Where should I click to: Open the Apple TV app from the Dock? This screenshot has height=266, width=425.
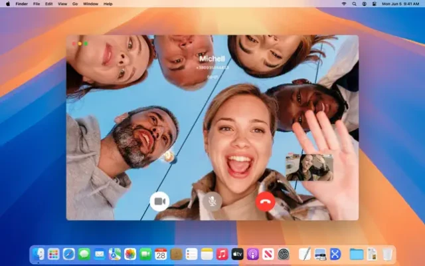pos(238,254)
